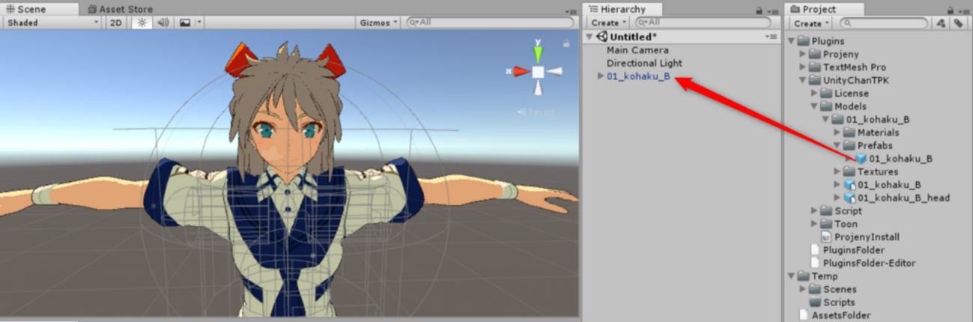Click the Plugins folder icon

tap(804, 40)
